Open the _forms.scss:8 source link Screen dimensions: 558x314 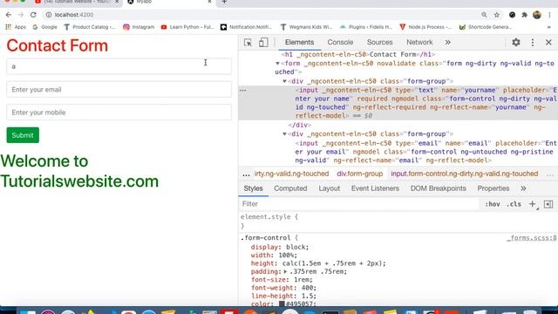(x=531, y=238)
